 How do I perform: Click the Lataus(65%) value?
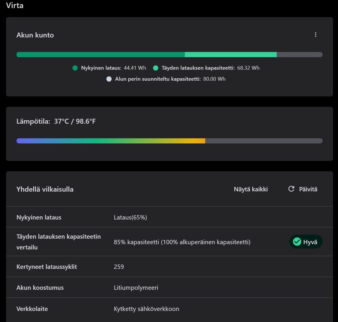130,218
